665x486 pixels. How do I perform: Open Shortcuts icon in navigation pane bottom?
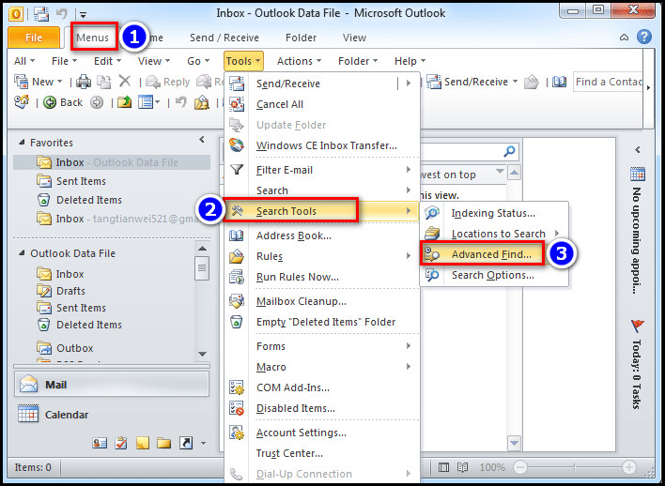point(186,443)
